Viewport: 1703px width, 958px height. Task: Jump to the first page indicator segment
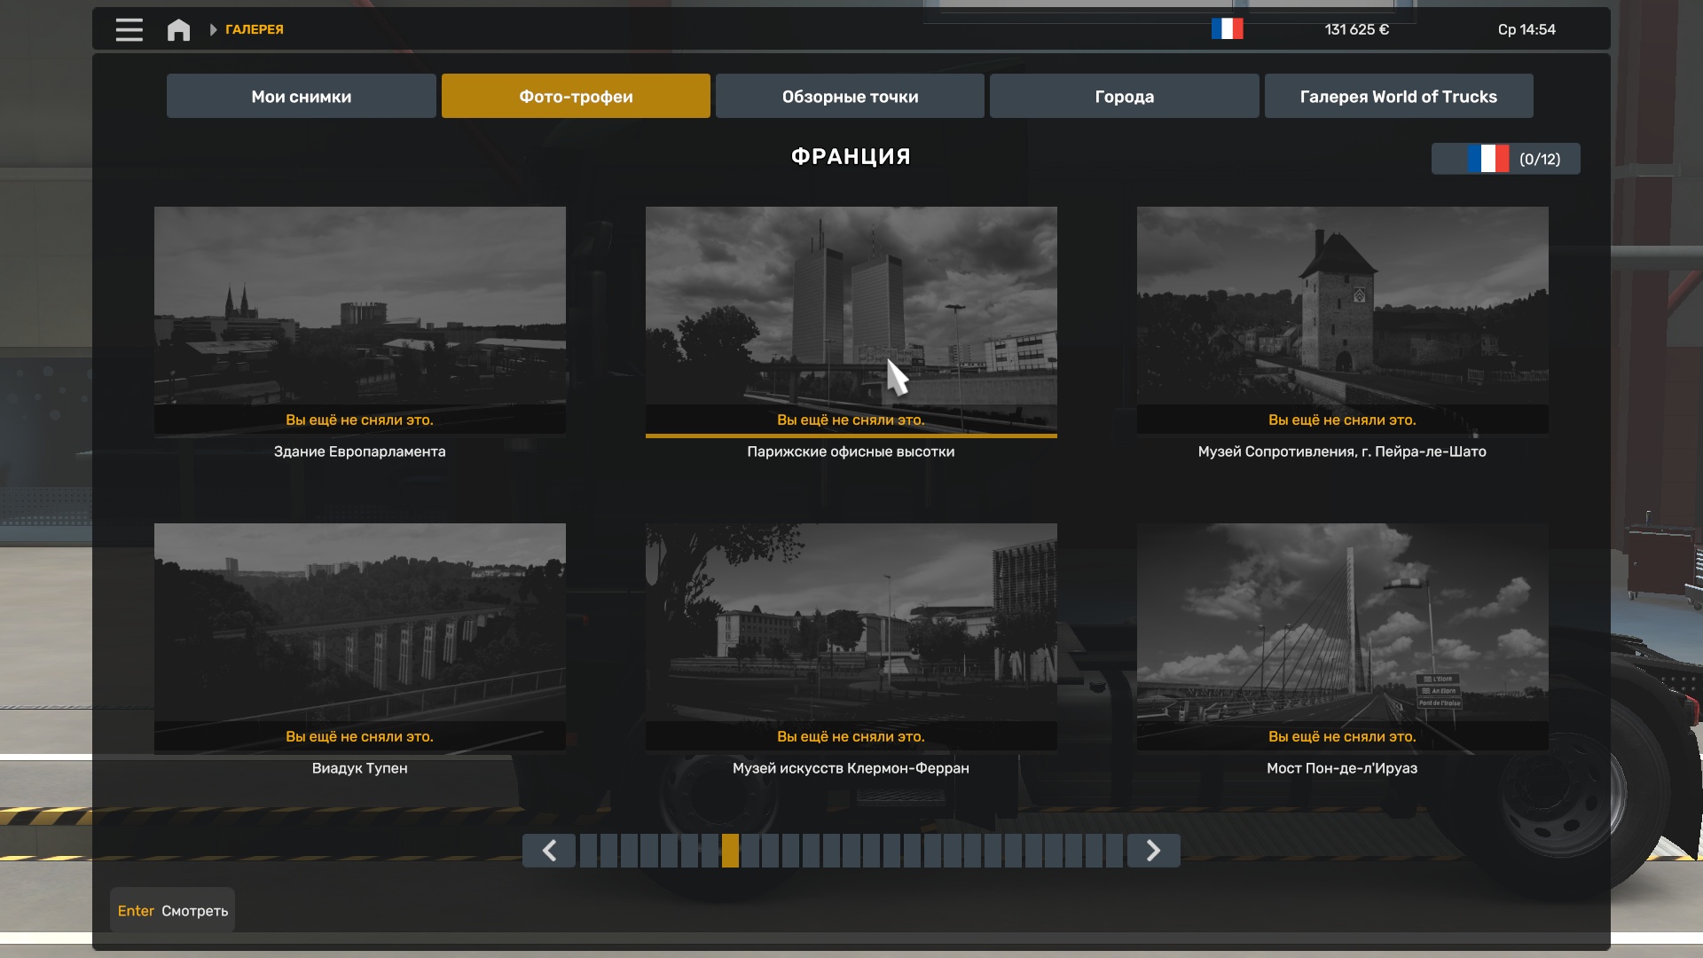[x=589, y=851]
